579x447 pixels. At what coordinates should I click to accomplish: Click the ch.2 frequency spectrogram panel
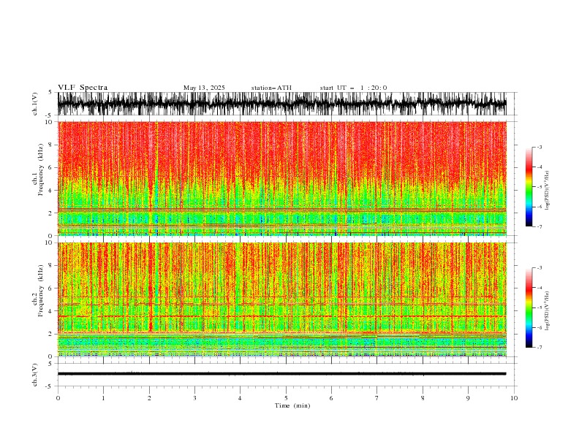[282, 299]
